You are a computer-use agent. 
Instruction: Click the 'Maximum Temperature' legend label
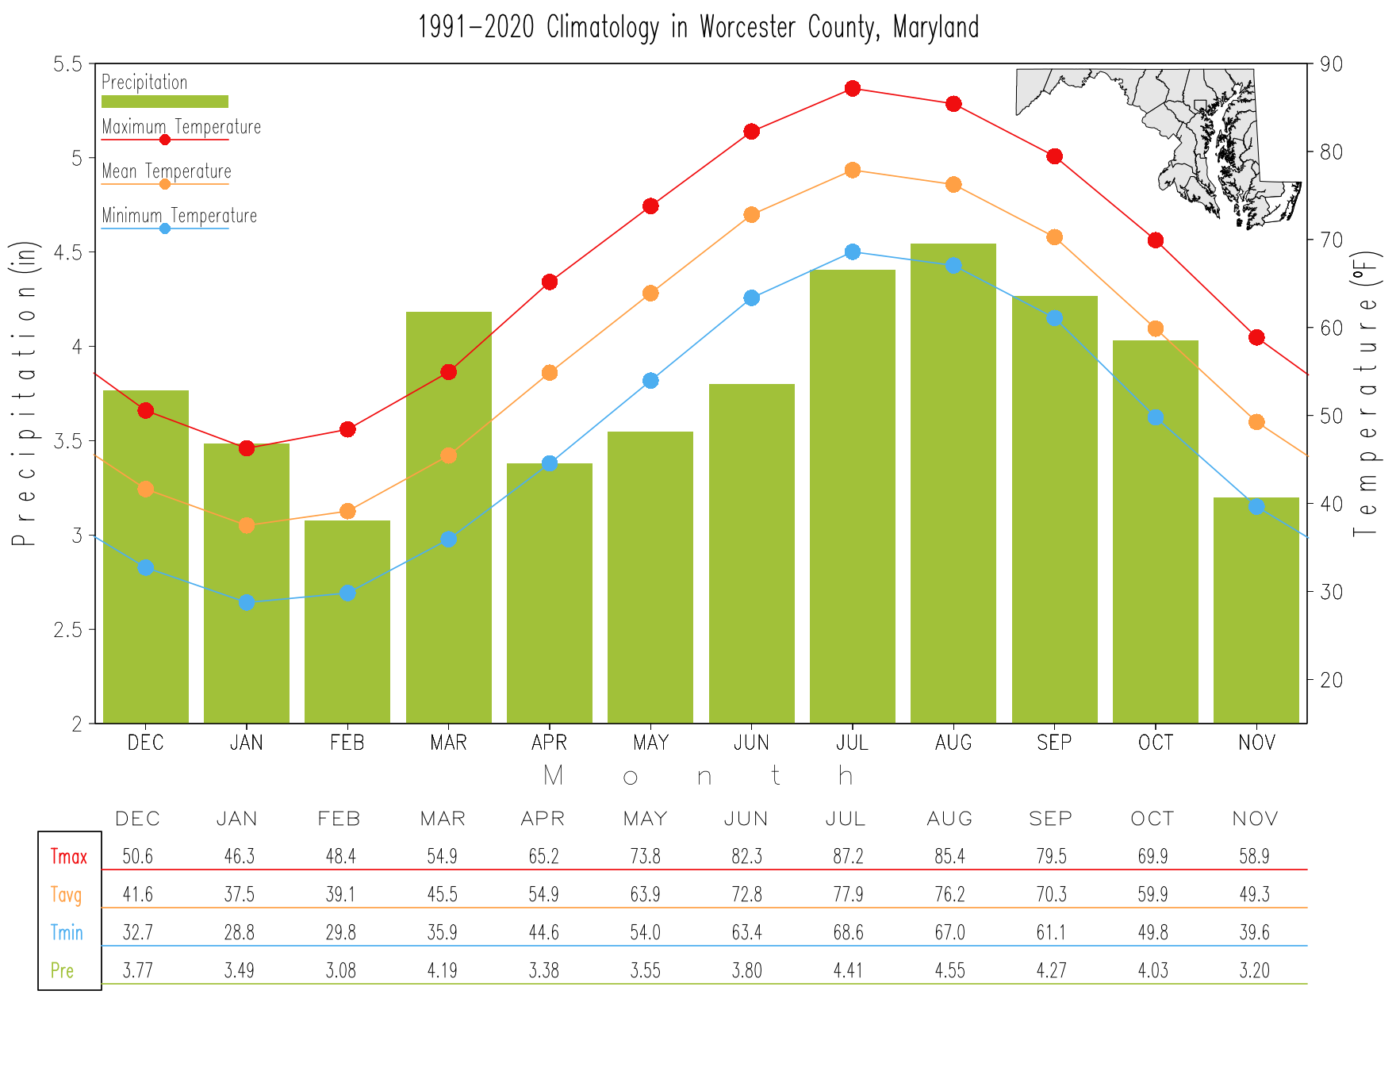click(182, 127)
